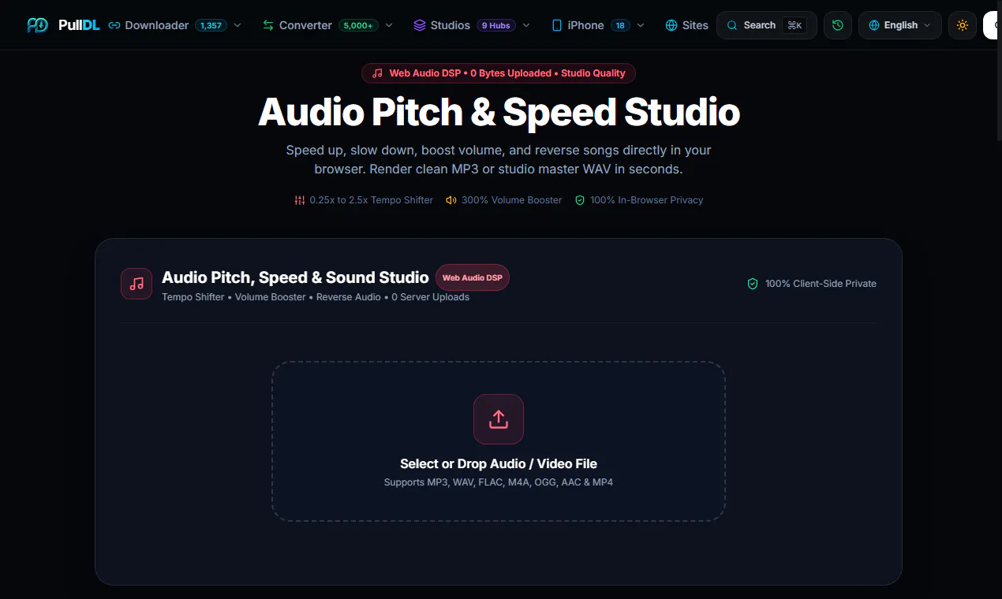1002x599 pixels.
Task: Click the tempo shifter sliders icon
Action: pyautogui.click(x=300, y=200)
